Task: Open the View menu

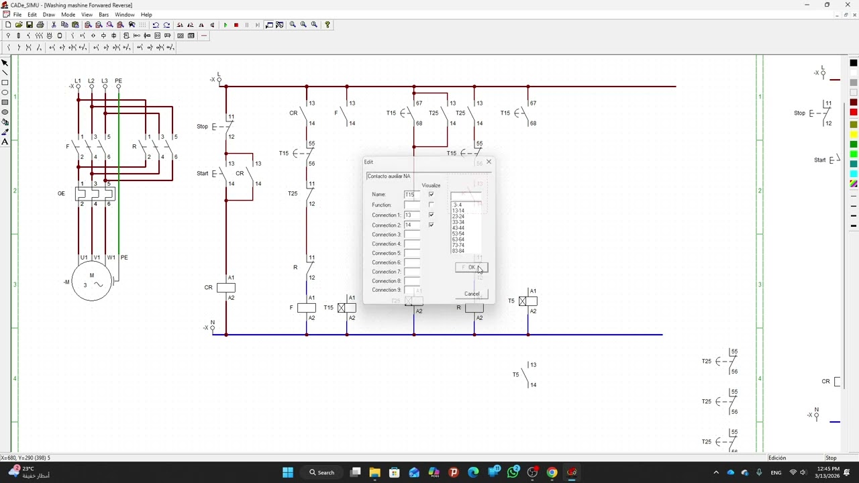Action: tap(87, 14)
